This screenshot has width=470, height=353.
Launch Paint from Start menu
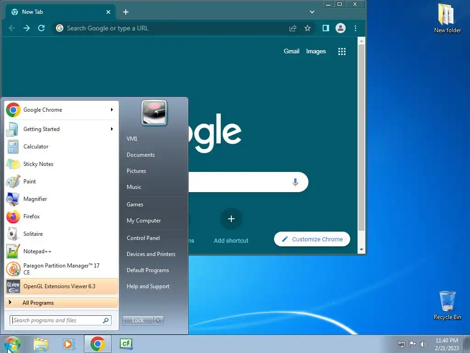62,181
